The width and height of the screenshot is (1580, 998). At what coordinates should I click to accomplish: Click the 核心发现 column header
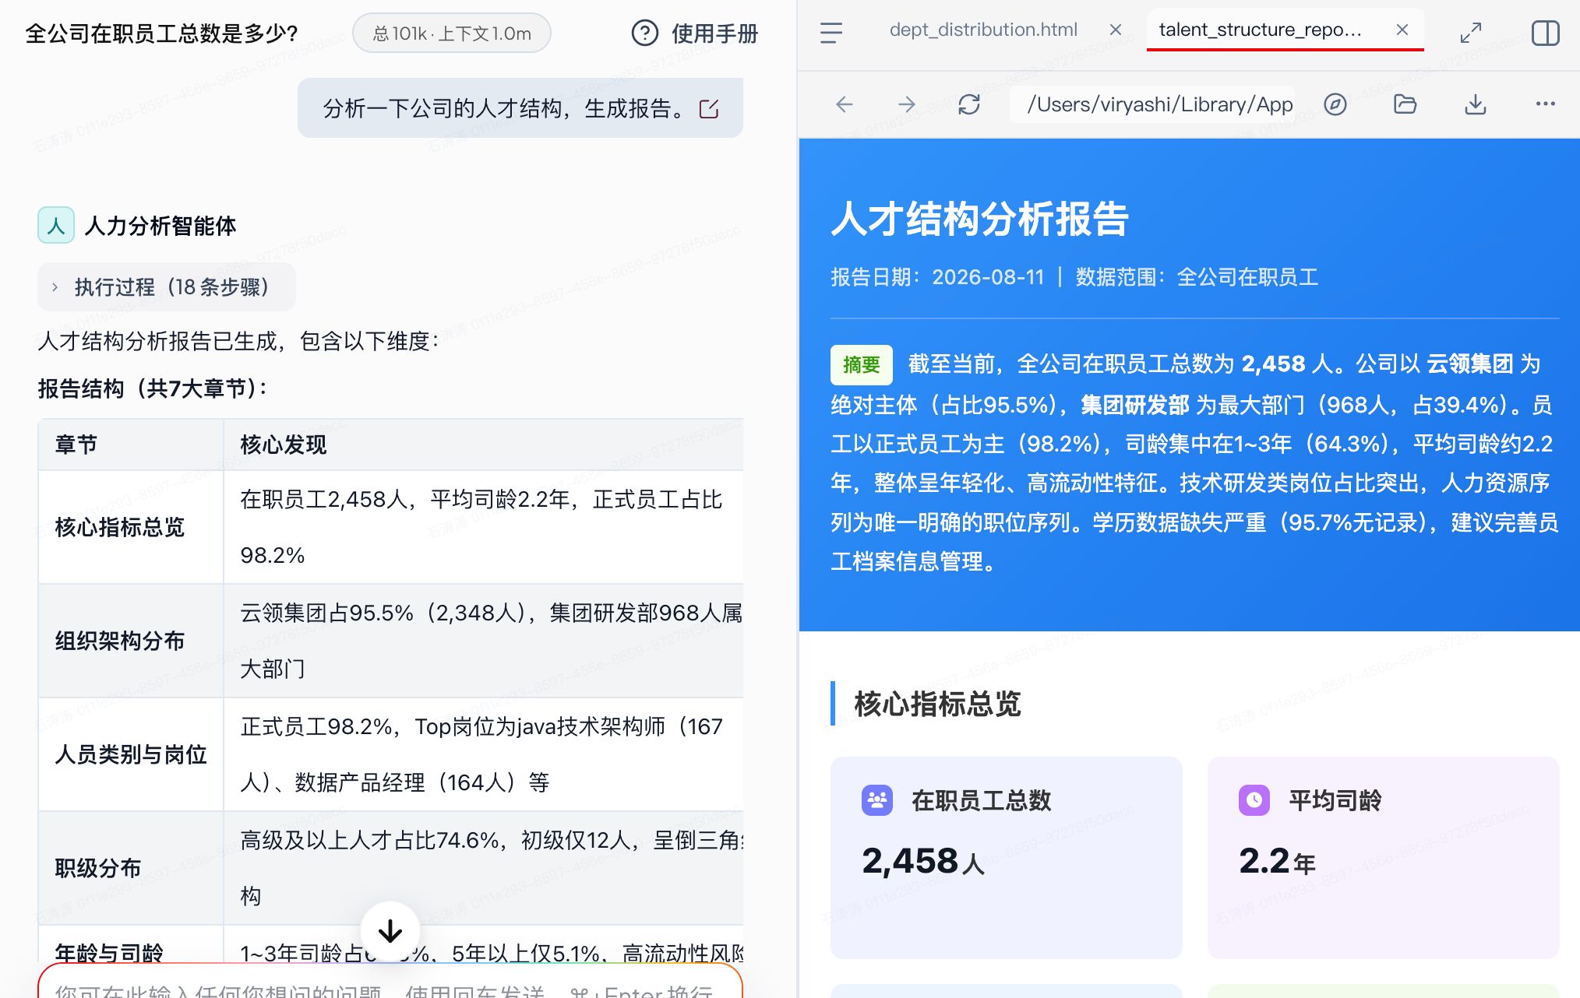(284, 445)
